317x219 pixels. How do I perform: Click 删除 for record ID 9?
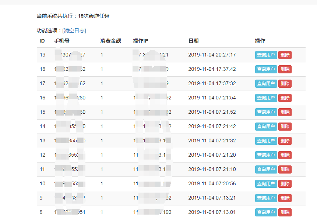coord(285,198)
